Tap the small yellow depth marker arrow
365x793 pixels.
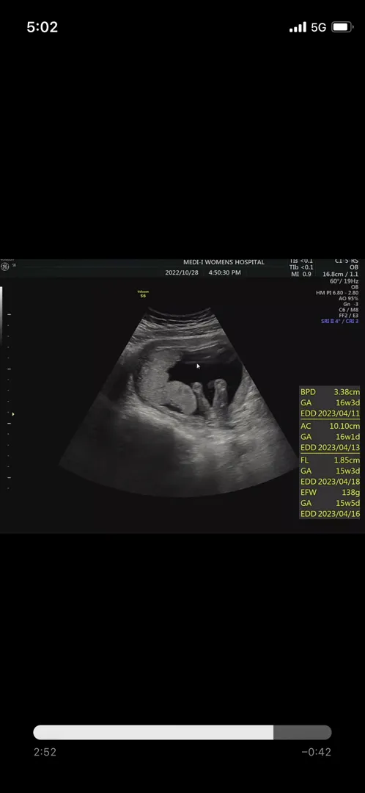coord(12,414)
